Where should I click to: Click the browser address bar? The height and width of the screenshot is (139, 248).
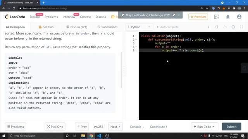(109, 8)
